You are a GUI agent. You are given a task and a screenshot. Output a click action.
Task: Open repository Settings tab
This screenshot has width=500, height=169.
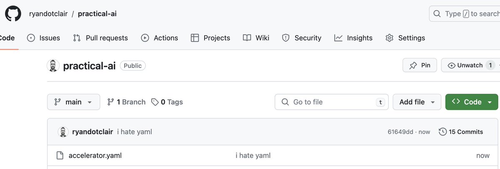coord(405,38)
